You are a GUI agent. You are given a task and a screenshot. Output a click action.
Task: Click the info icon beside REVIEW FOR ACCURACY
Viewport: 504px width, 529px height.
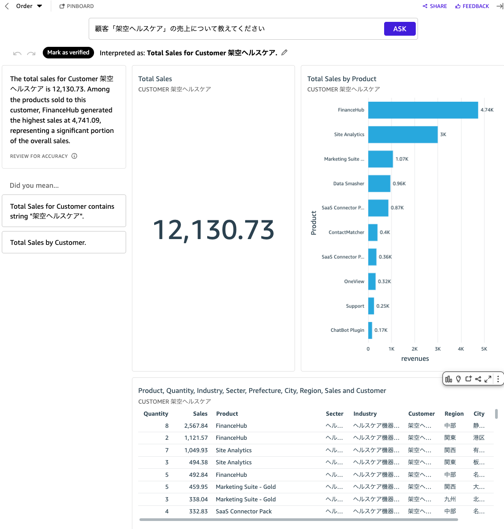click(74, 156)
